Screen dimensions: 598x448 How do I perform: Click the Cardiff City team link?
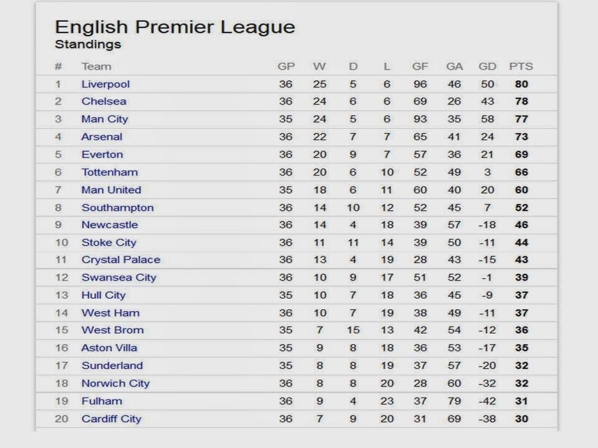[x=112, y=419]
